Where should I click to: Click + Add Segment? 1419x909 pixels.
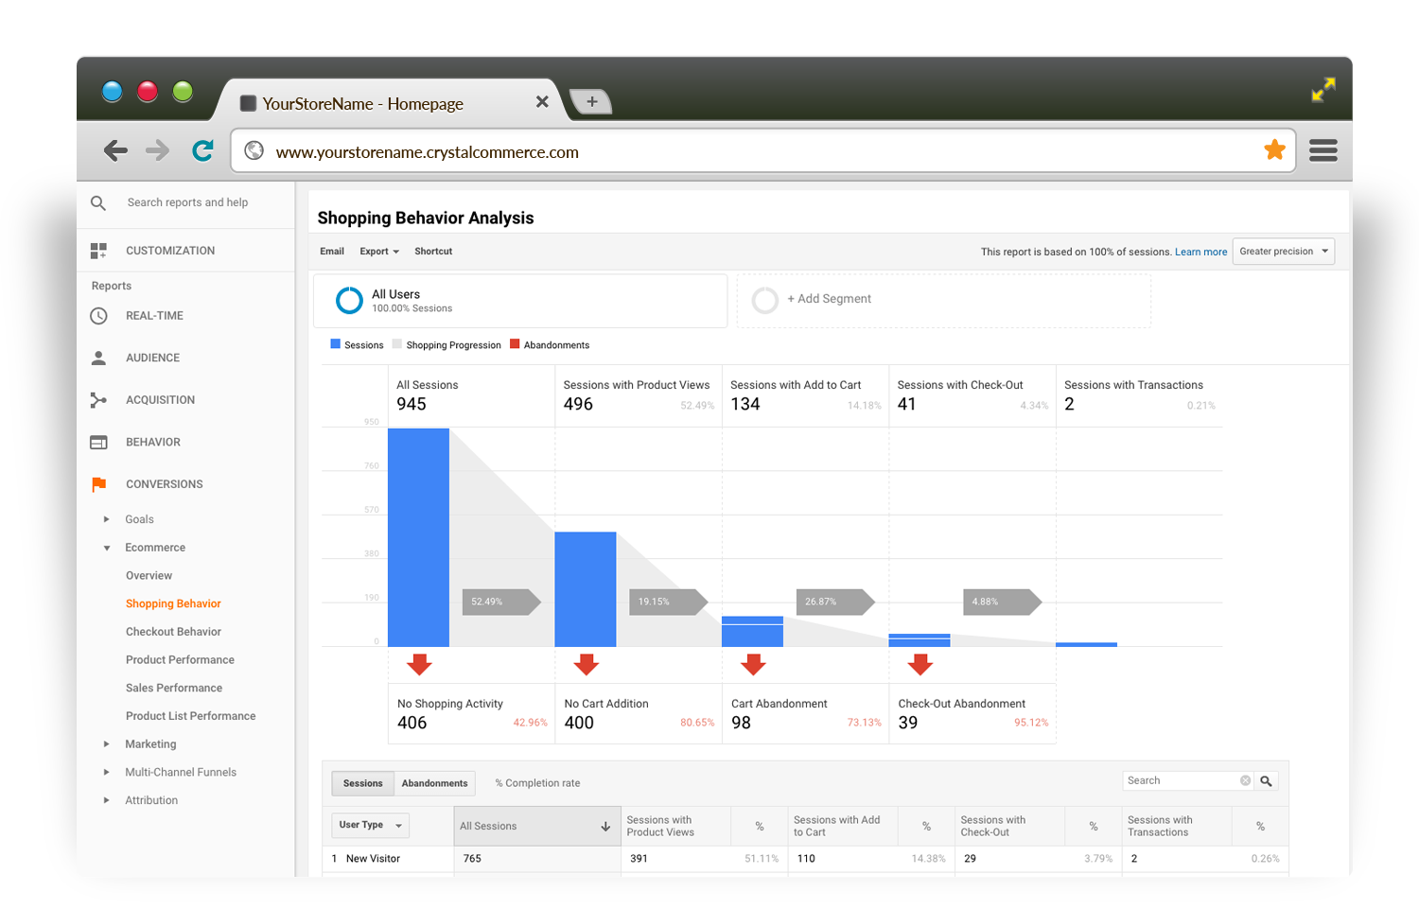click(829, 299)
